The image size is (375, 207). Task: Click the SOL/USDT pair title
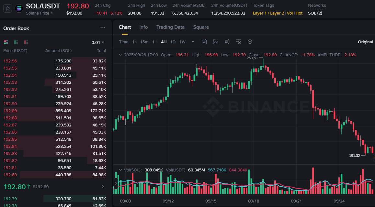(43, 6)
